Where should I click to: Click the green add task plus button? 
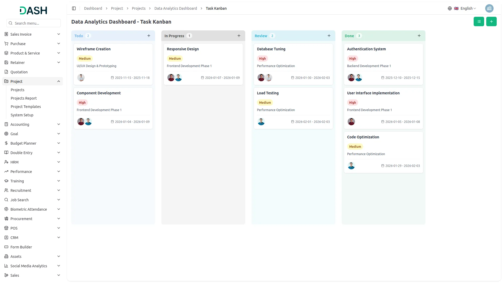[x=491, y=21]
